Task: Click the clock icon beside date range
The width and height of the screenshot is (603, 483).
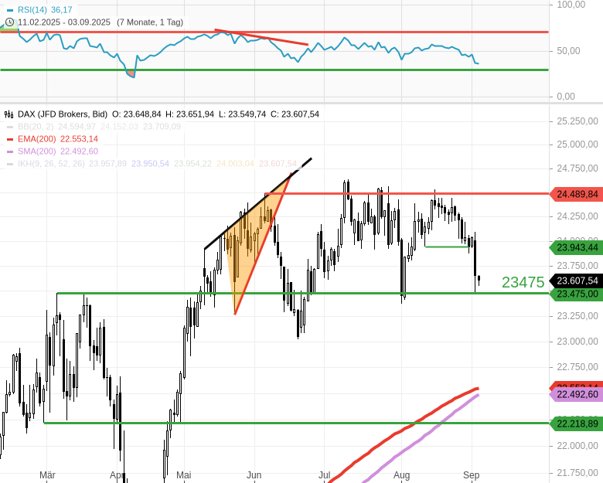Action: tap(10, 22)
